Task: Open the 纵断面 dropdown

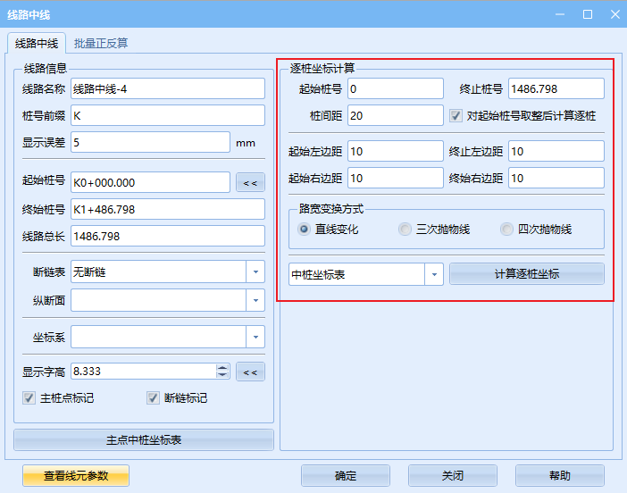Action: click(x=255, y=300)
